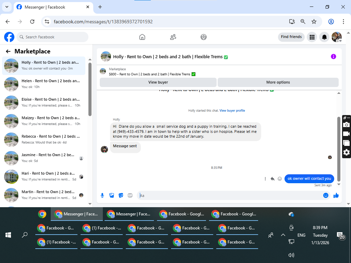Open the zoom magnifier icon in address bar
351x263 pixels.
click(x=303, y=22)
